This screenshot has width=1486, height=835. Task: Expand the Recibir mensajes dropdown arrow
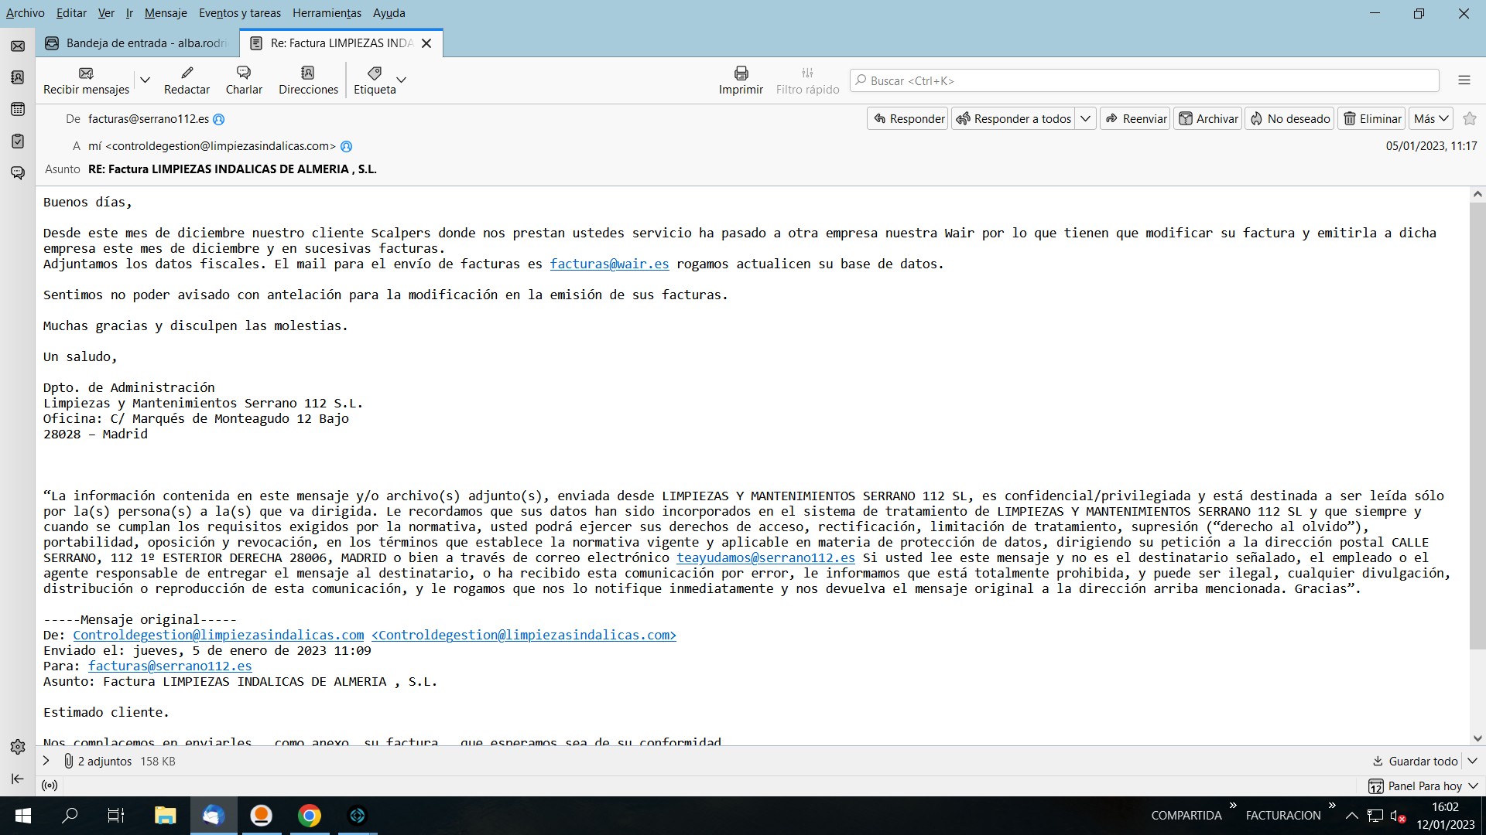[145, 80]
